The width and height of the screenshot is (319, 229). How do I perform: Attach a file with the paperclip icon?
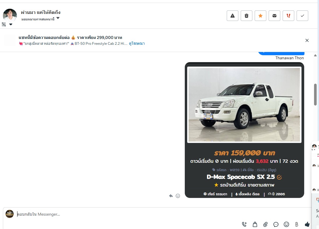pyautogui.click(x=265, y=224)
